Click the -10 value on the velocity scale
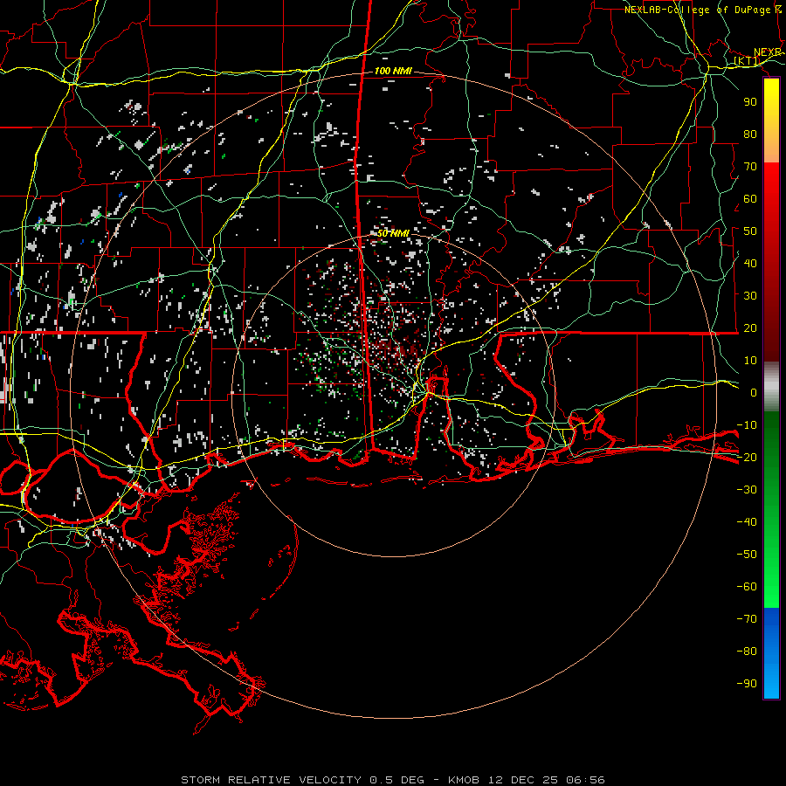Image resolution: width=786 pixels, height=786 pixels. [x=747, y=425]
